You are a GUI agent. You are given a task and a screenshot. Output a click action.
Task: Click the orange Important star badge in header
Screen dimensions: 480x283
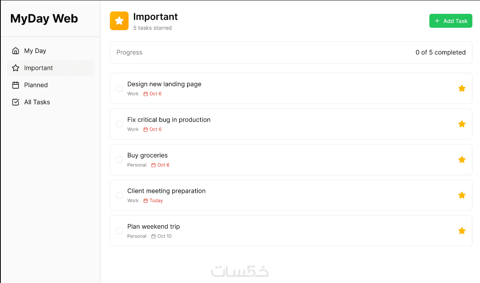(x=119, y=21)
